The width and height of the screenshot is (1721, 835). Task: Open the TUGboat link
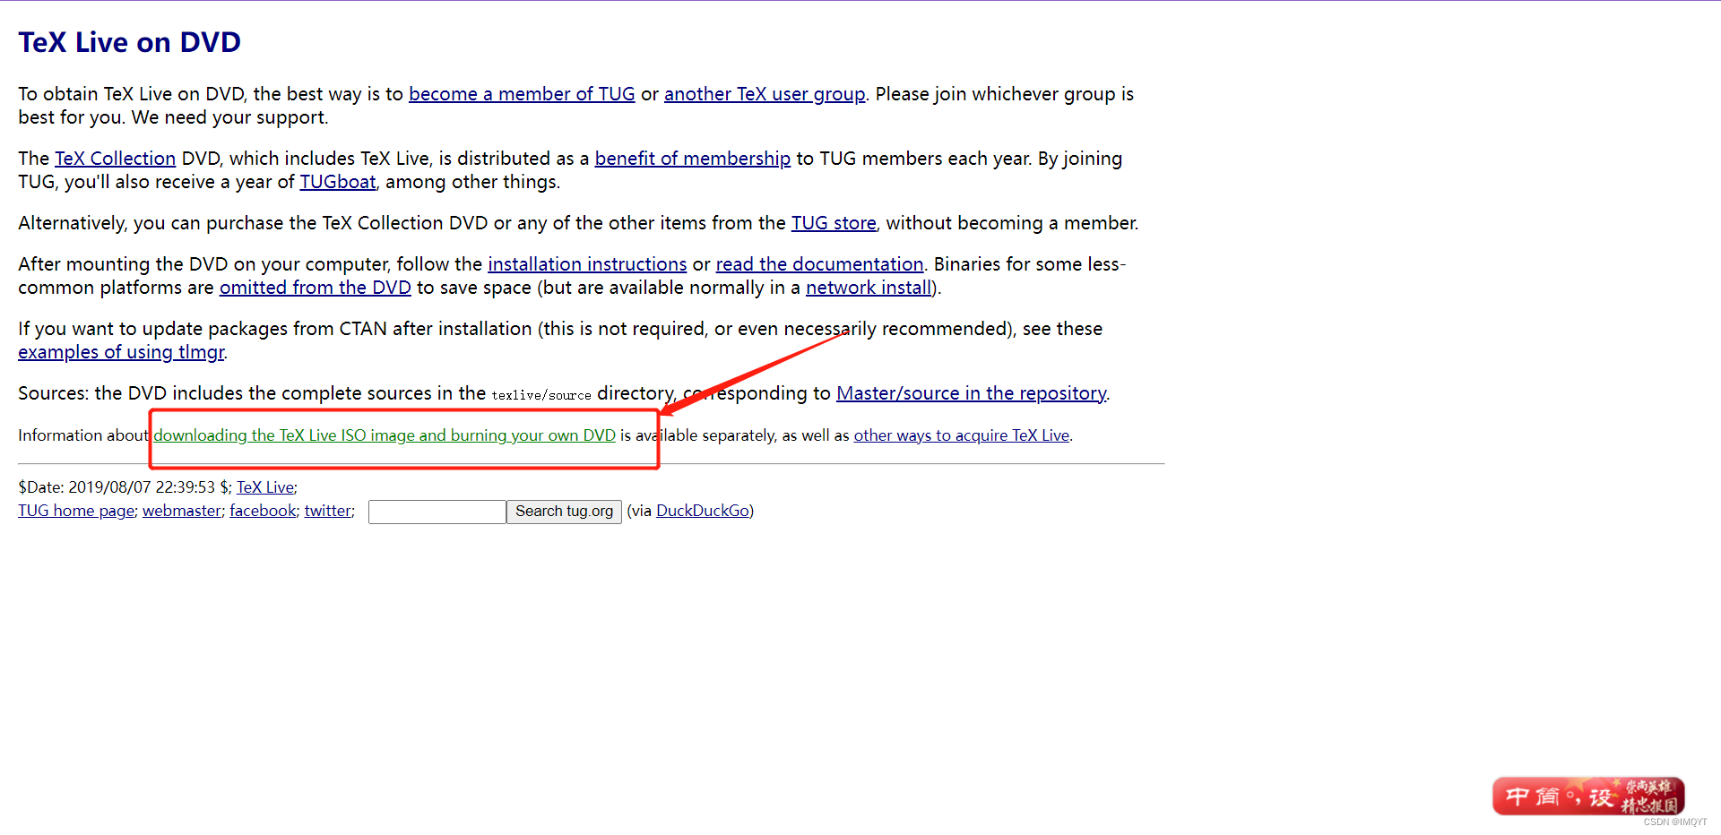click(x=338, y=182)
